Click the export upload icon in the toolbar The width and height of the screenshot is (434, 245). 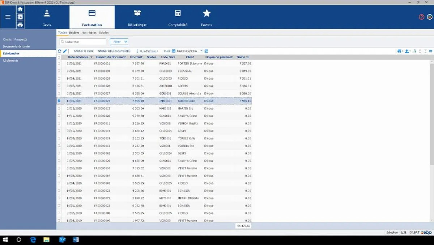(407, 51)
